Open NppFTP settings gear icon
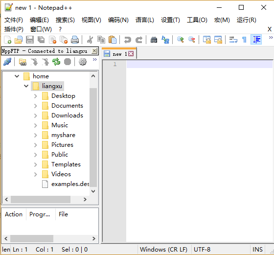Image resolution: width=274 pixels, height=255 pixels. (x=83, y=62)
